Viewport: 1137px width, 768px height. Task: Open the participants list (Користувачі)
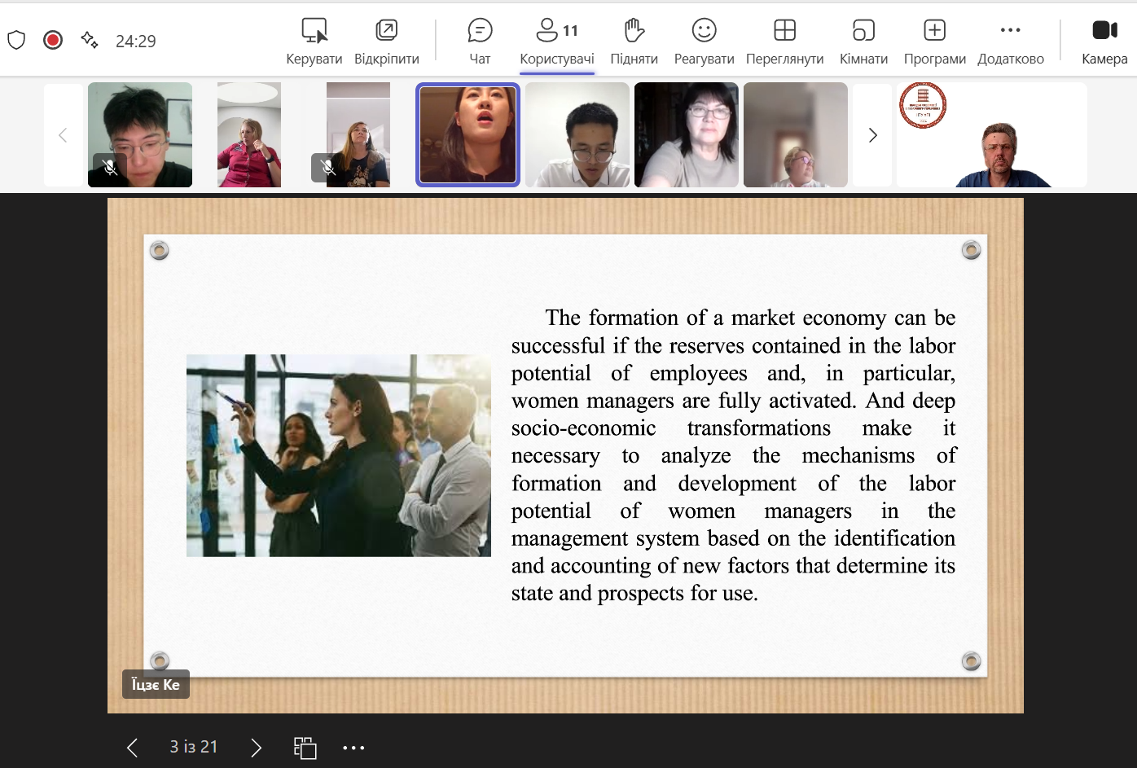(x=557, y=41)
